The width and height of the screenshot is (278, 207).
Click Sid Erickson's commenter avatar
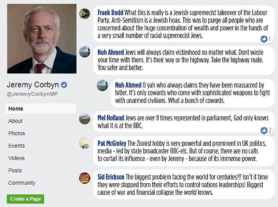(x=85, y=177)
